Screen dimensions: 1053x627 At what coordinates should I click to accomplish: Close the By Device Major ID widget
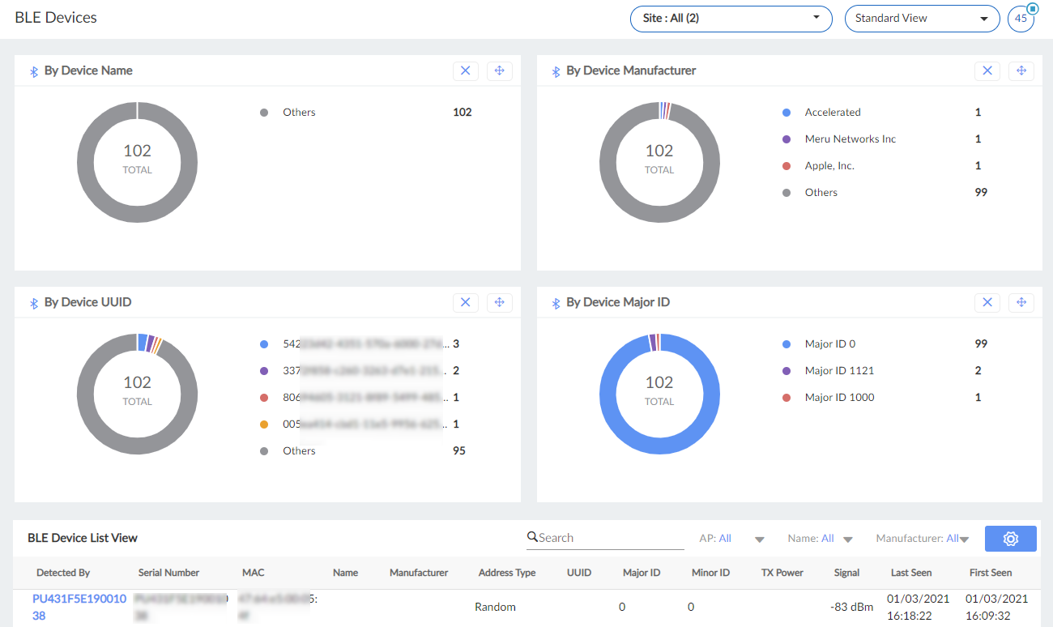[x=987, y=302]
